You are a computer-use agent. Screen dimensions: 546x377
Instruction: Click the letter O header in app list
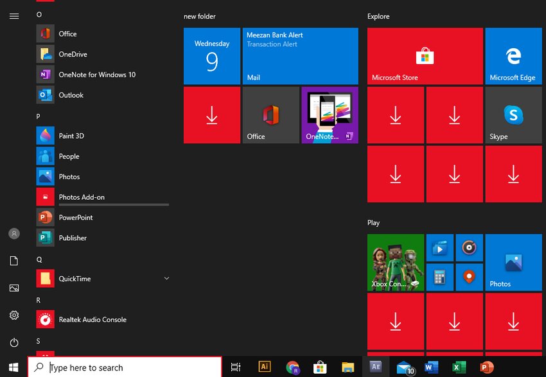[39, 14]
